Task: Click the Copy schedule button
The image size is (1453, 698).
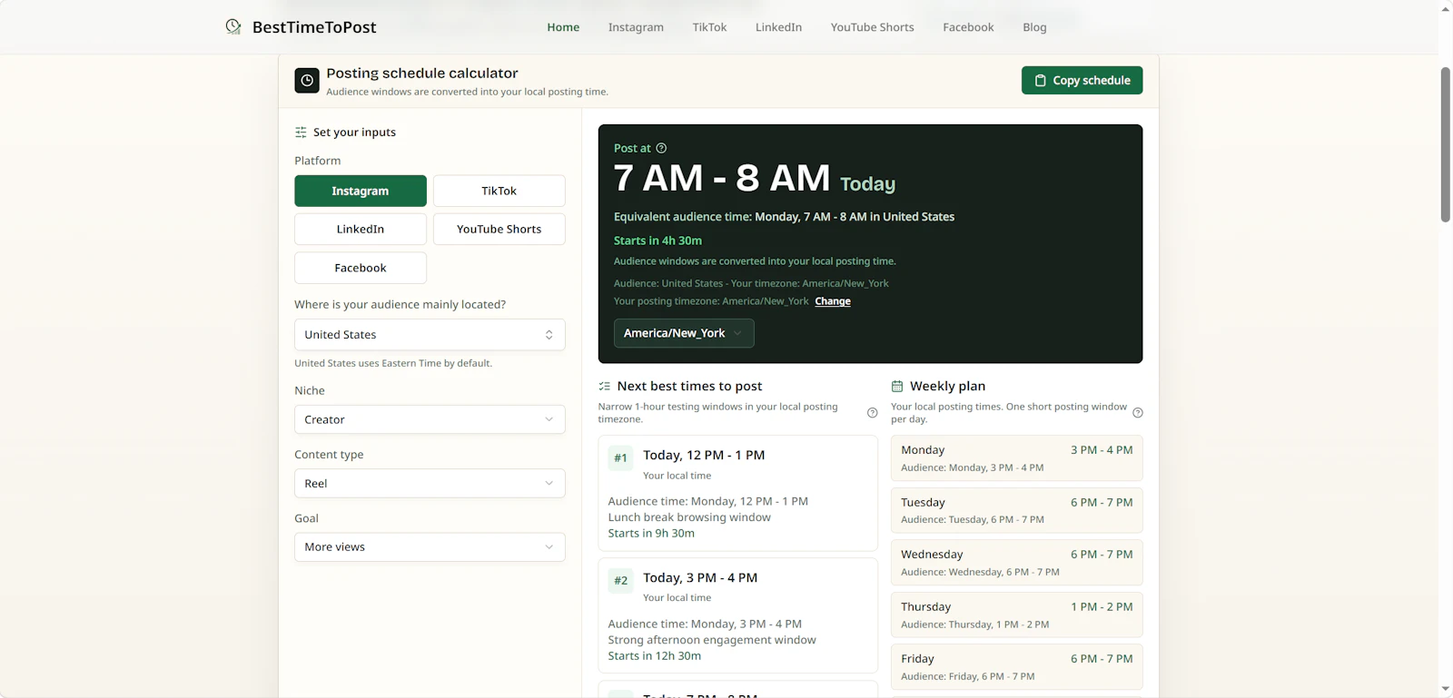Action: point(1082,81)
